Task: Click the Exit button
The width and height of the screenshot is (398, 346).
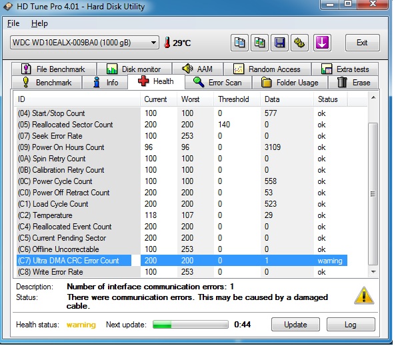Action: coord(362,43)
